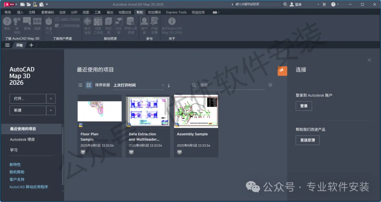Click the shopping cart icon in title bar

pyautogui.click(x=324, y=4)
